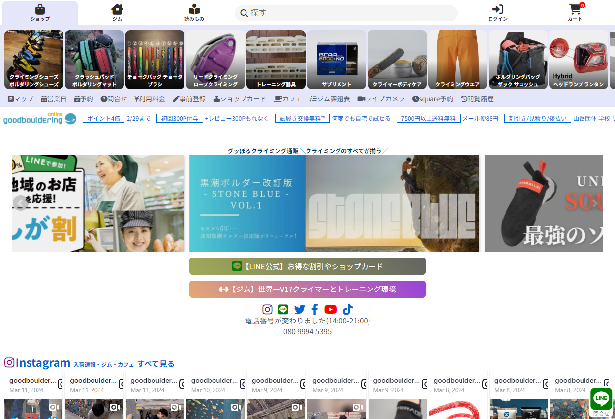Open the STONE BLUE VOL.1 banner
Image resolution: width=615 pixels, height=419 pixels.
pos(334,203)
